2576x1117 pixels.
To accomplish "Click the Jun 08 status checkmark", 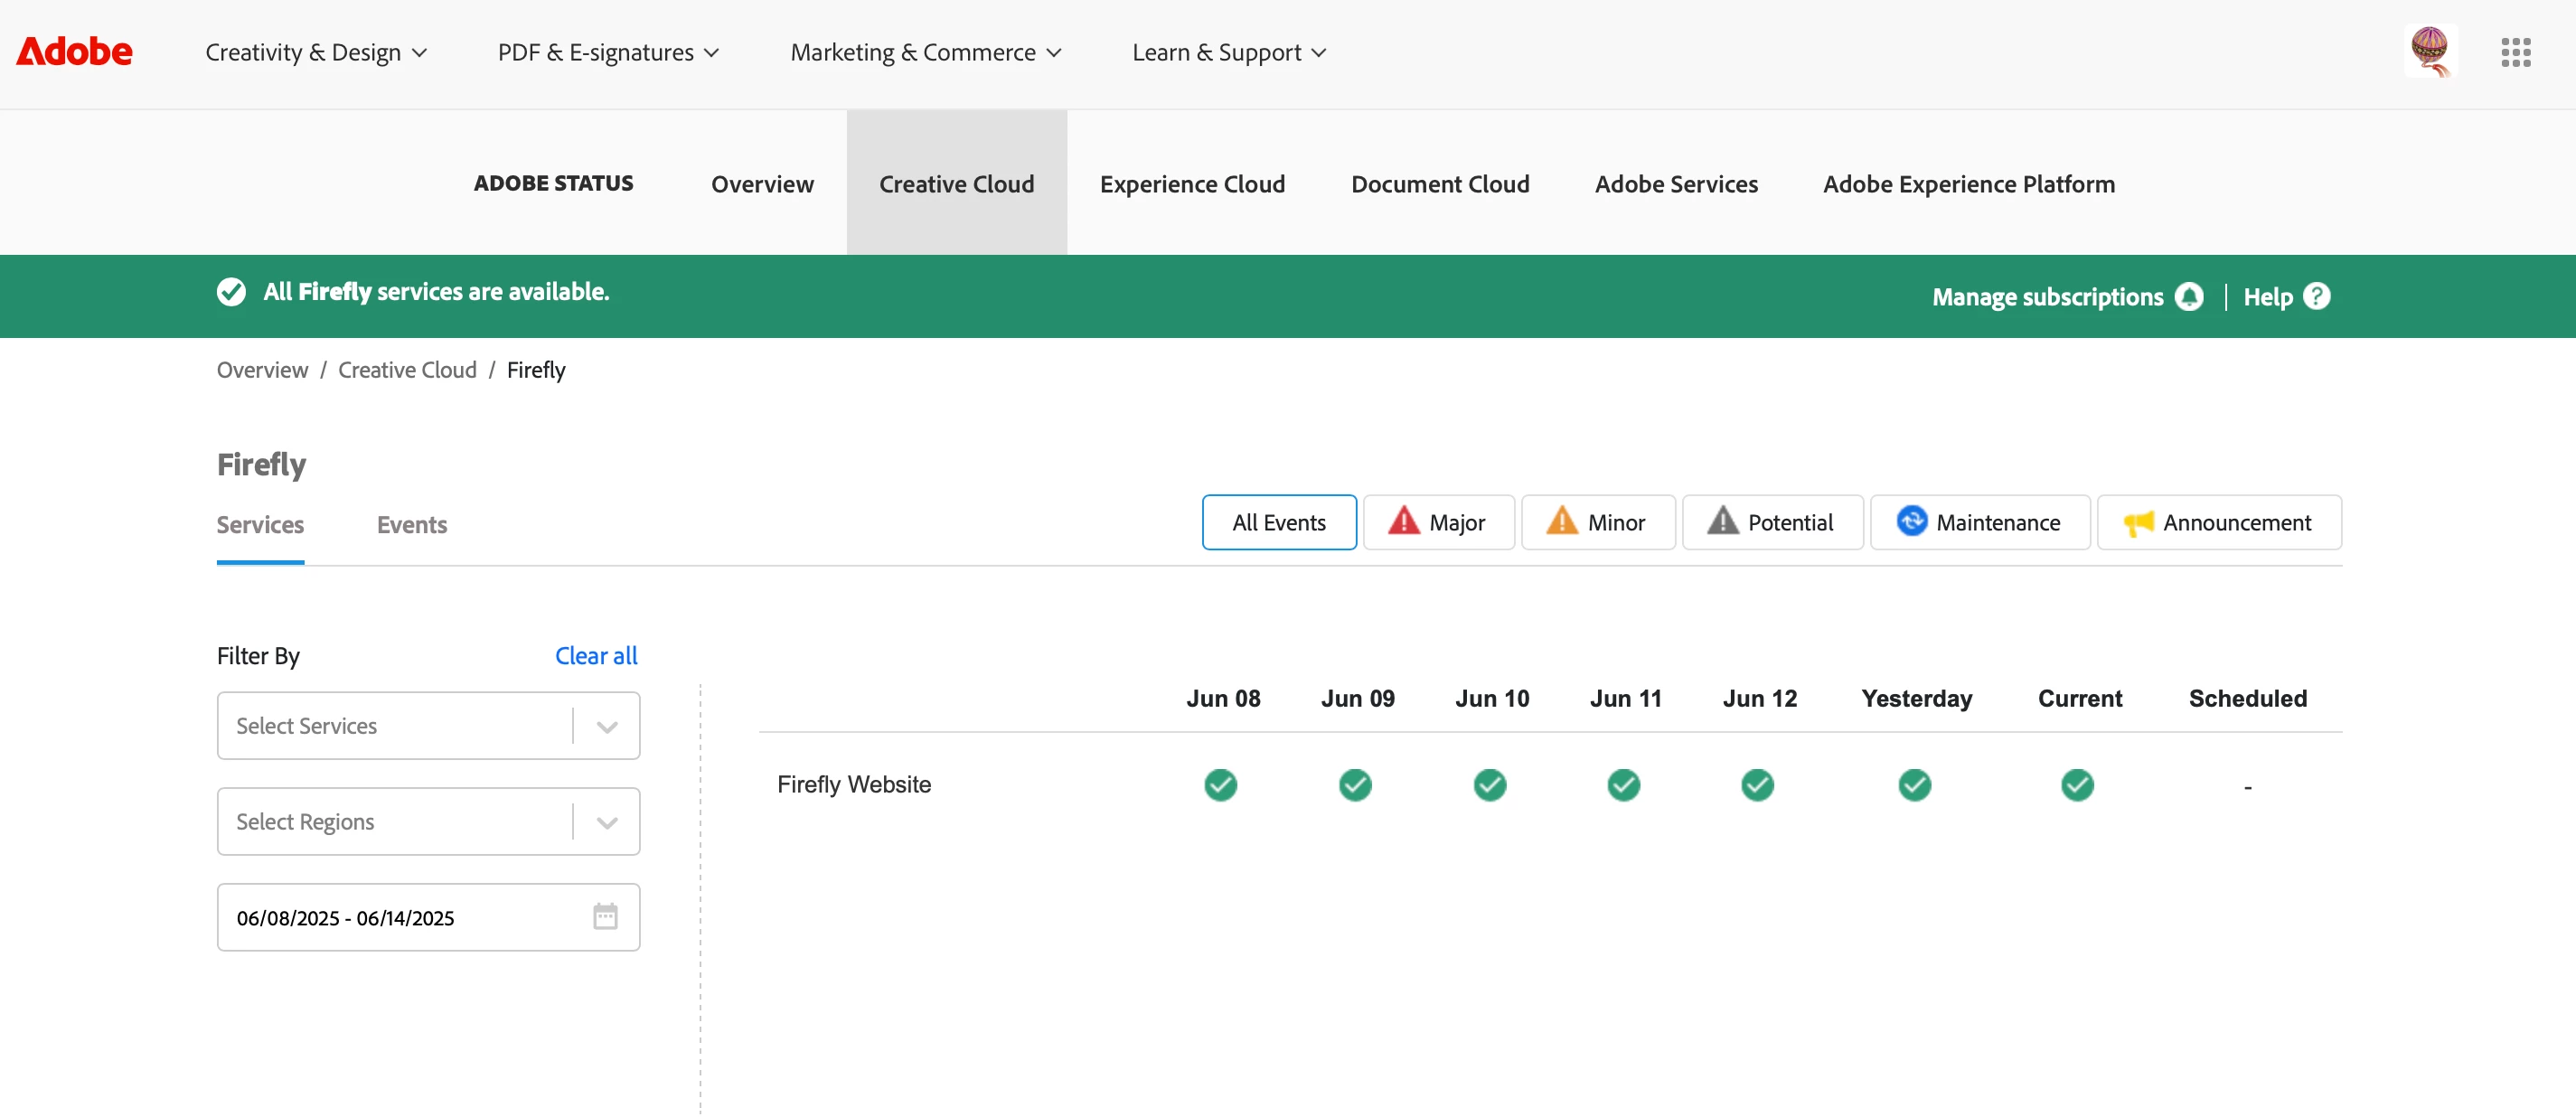I will (x=1220, y=785).
